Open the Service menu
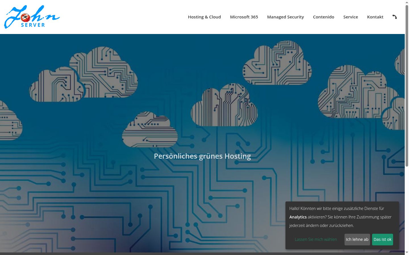The width and height of the screenshot is (409, 255). [350, 17]
